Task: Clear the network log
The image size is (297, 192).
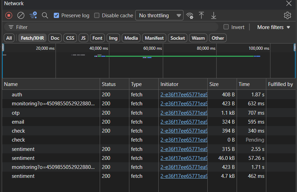Action: pyautogui.click(x=21, y=15)
